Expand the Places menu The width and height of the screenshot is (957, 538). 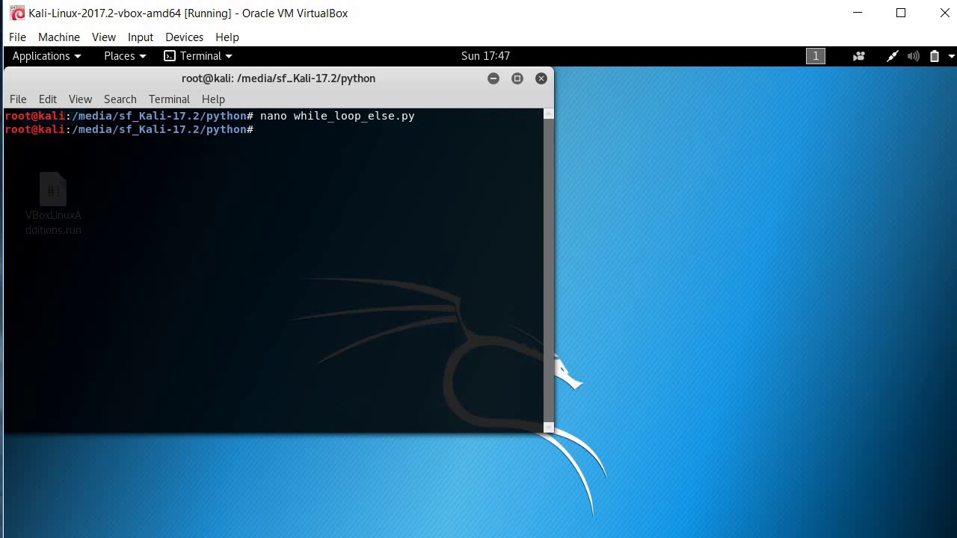point(125,56)
